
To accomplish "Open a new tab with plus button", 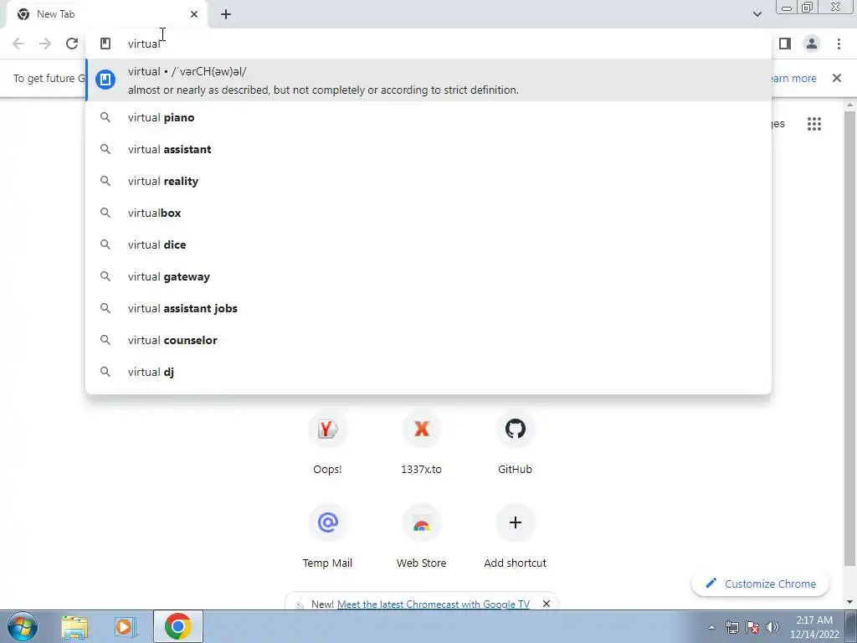I will 226,14.
